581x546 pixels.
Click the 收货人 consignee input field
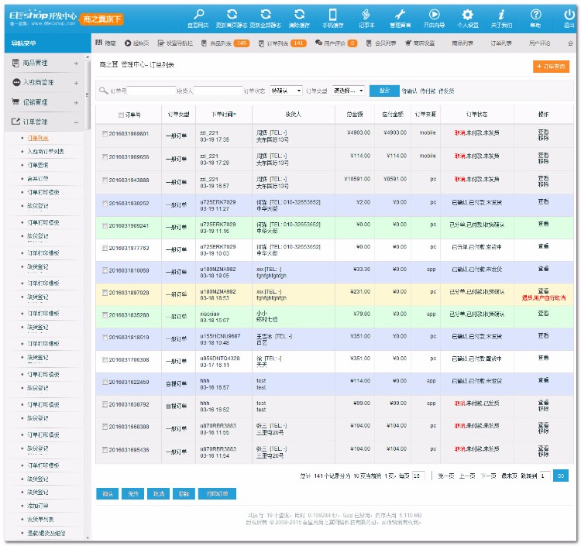[x=218, y=91]
